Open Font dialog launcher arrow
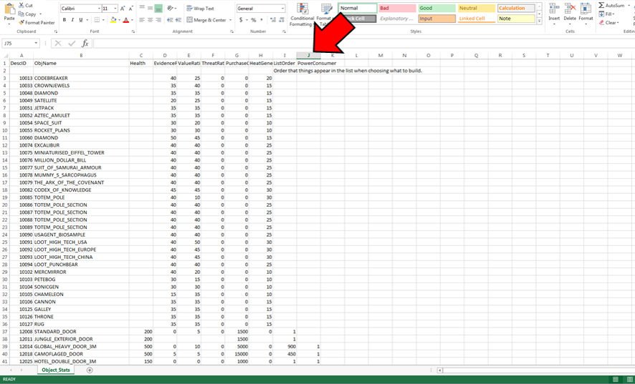The width and height of the screenshot is (635, 384). pyautogui.click(x=133, y=31)
